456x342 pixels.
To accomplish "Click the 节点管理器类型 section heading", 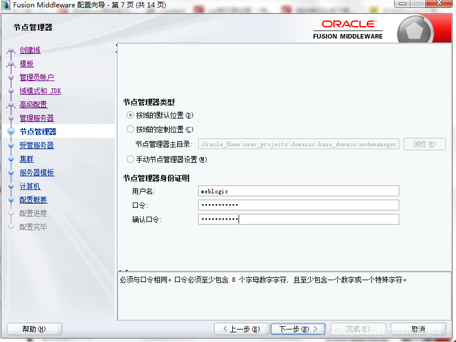I will click(x=149, y=102).
